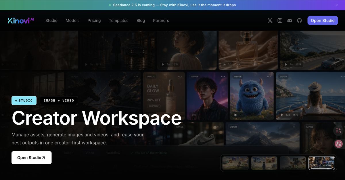Dismiss the Seedance announcement banner
Image resolution: width=345 pixels, height=180 pixels.
click(337, 5)
